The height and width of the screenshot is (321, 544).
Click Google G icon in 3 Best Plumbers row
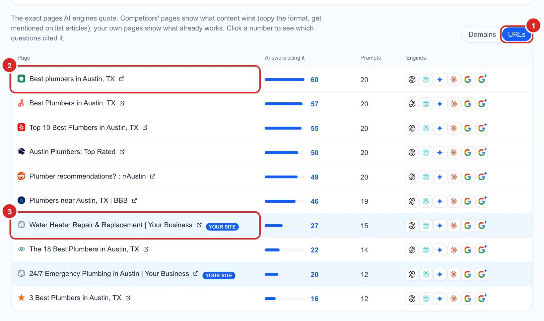[x=468, y=299]
